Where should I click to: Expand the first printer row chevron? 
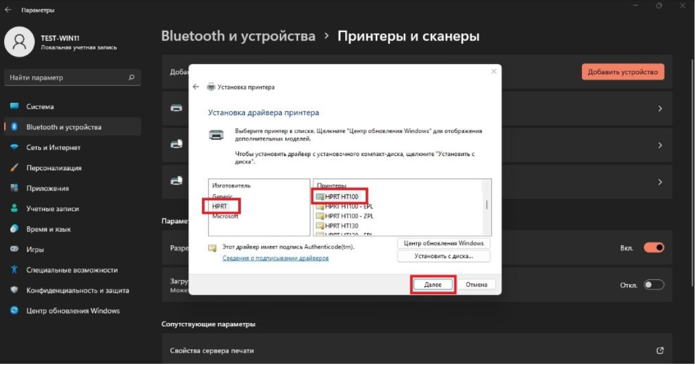point(660,109)
